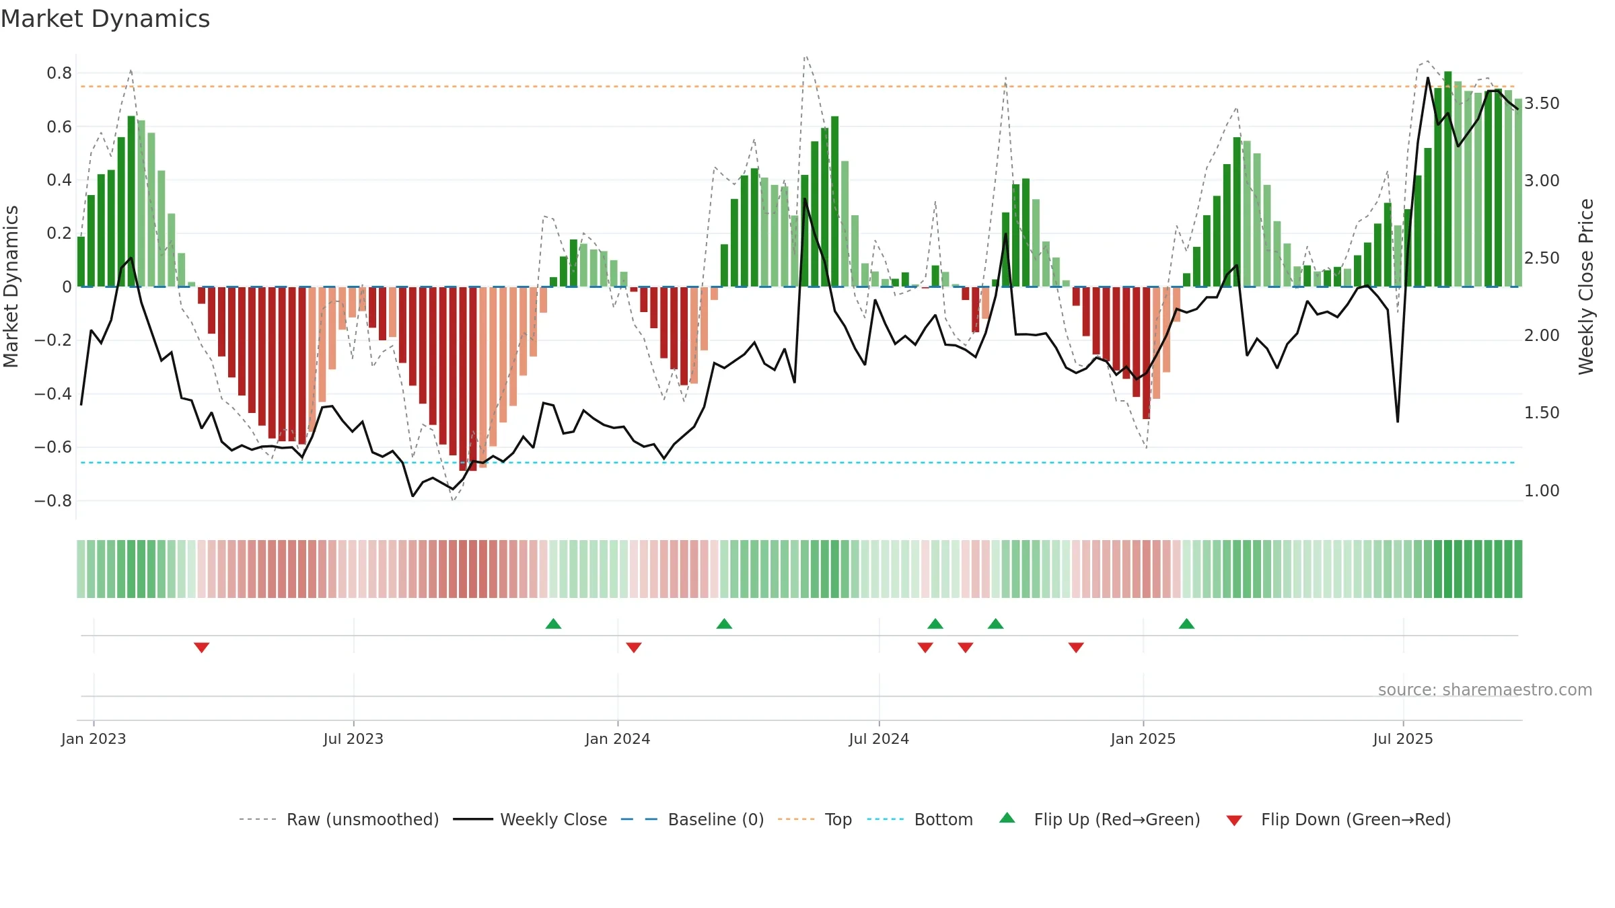
Task: Click the Jan 2025 x-axis label
Action: 1143,739
